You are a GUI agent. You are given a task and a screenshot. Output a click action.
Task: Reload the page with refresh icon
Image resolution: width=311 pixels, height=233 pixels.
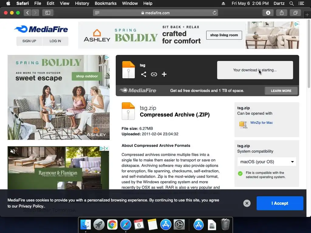coord(214,13)
